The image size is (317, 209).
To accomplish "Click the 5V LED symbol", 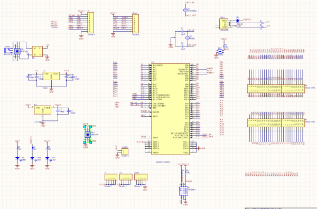I will click(x=17, y=158).
